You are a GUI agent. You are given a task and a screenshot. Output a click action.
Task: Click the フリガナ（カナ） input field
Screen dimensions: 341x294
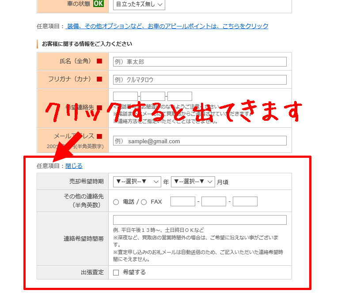pos(200,80)
